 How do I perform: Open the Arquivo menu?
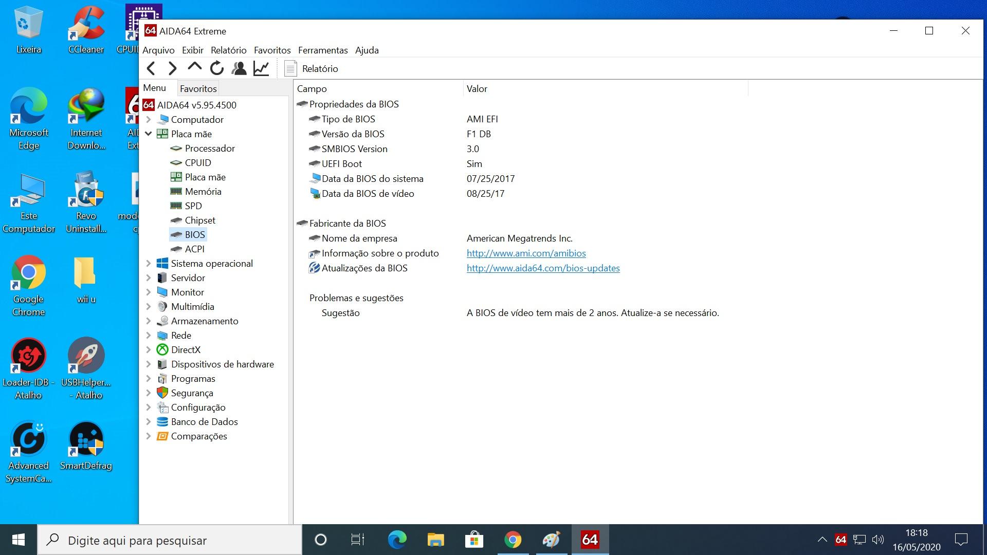coord(158,50)
